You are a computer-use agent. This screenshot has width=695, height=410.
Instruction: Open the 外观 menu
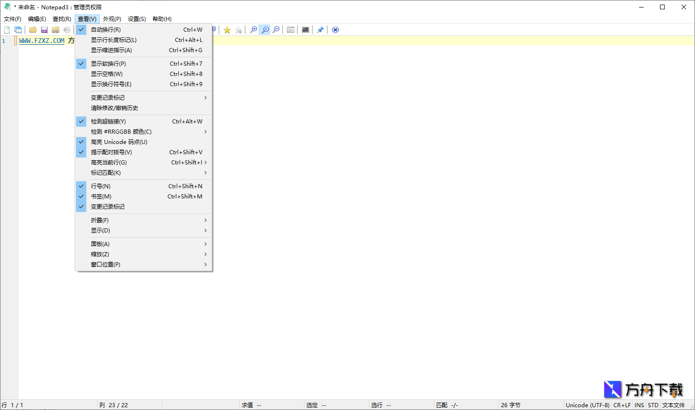112,19
